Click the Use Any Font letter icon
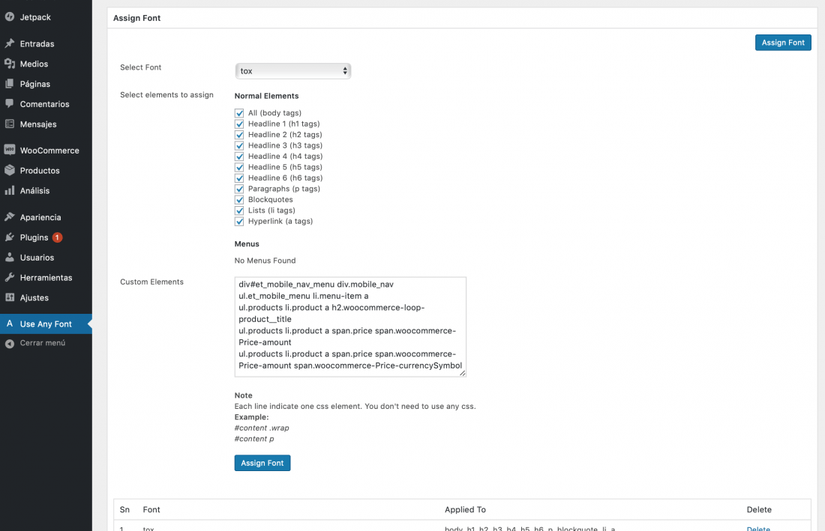 click(10, 324)
